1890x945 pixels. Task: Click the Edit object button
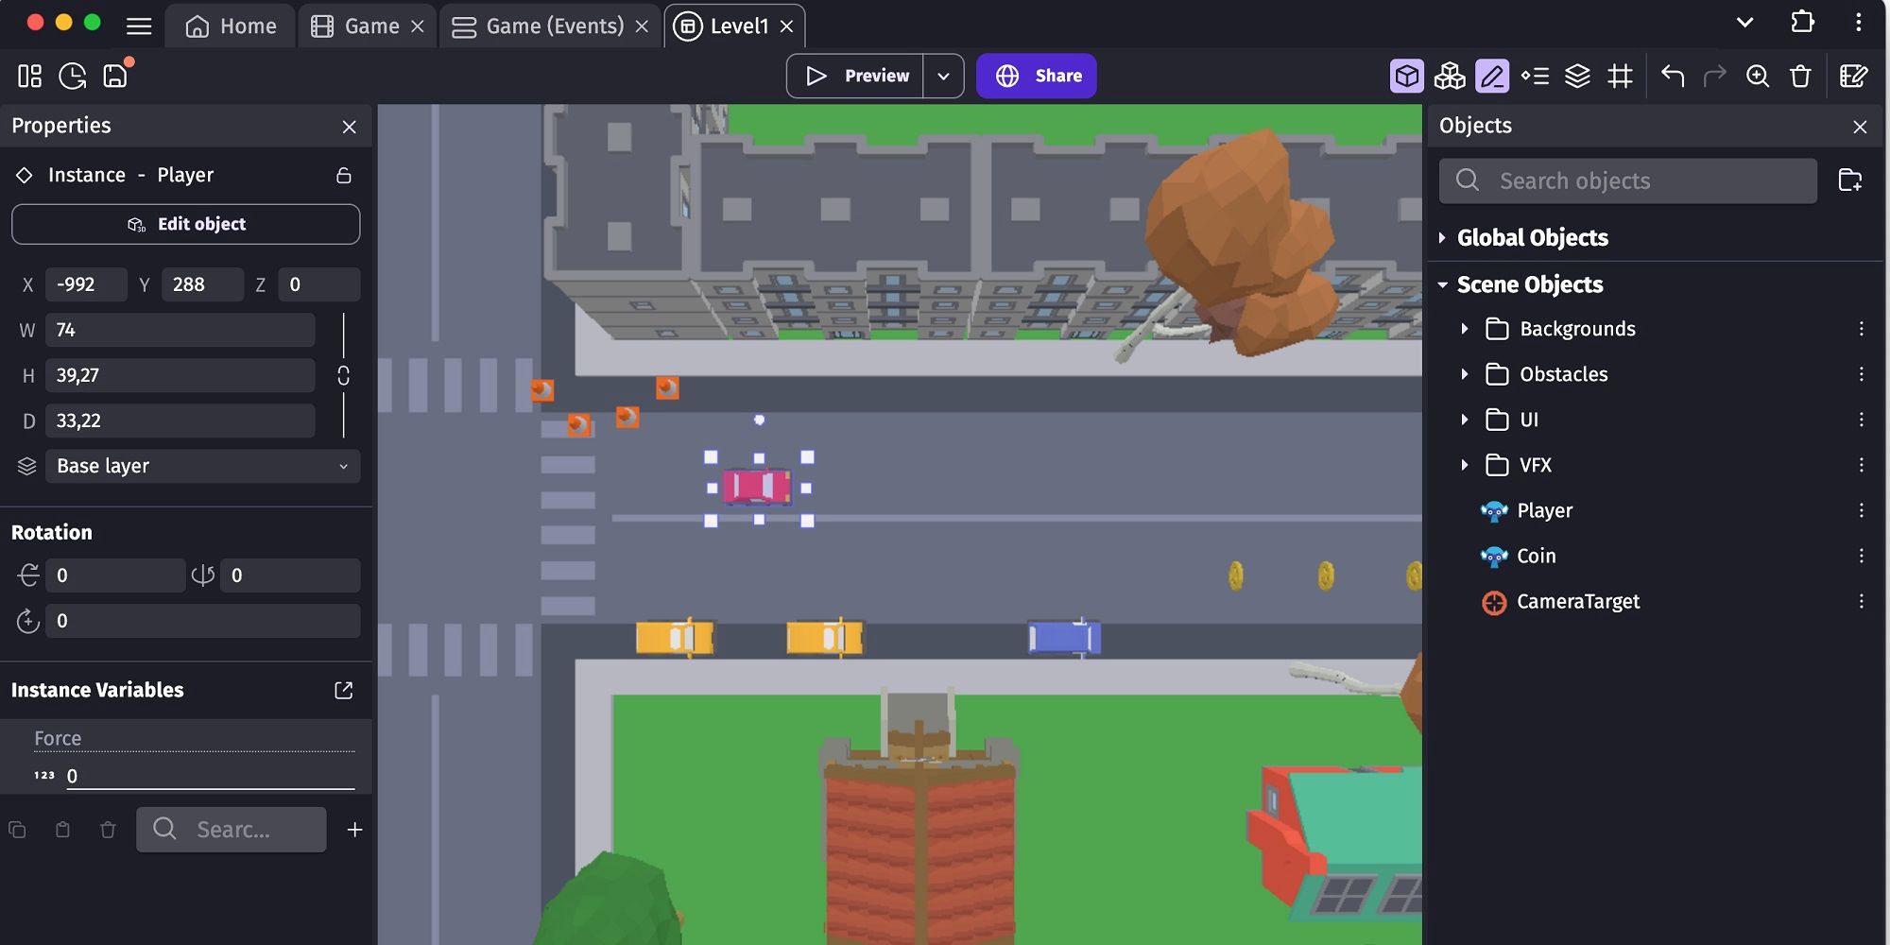(185, 224)
